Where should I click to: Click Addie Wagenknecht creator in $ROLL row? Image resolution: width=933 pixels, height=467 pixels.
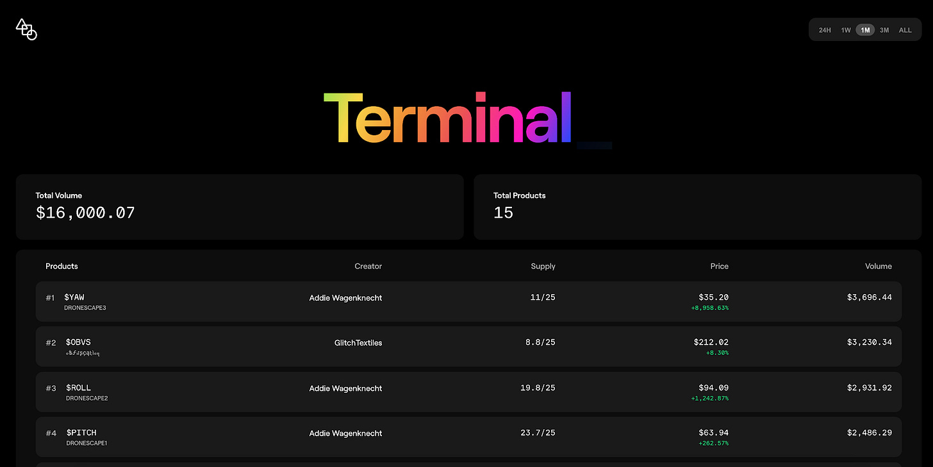coord(345,388)
